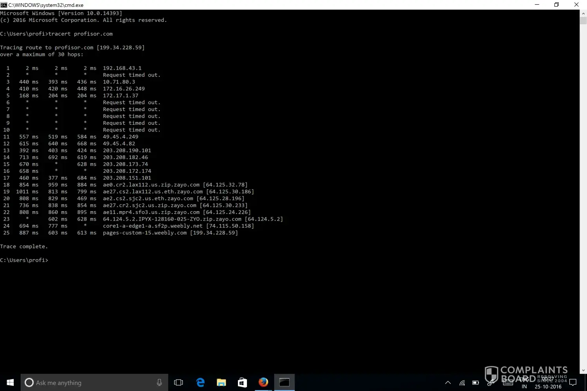587x391 pixels.
Task: Click hostname "64.124.5.2.IPYX-128160-025-ZYO.zip.zayo.com"
Action: [172, 219]
